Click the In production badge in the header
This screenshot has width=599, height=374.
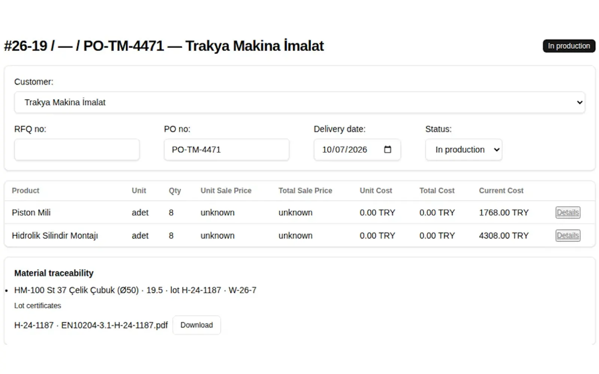(569, 46)
